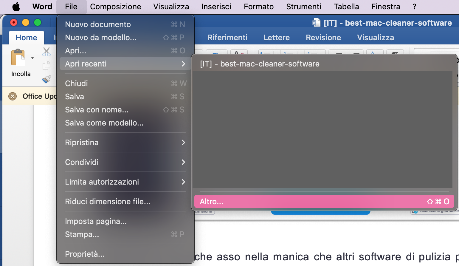Viewport: 459px width, 266px height.
Task: Click the Incolla paste icon
Action: [x=18, y=58]
